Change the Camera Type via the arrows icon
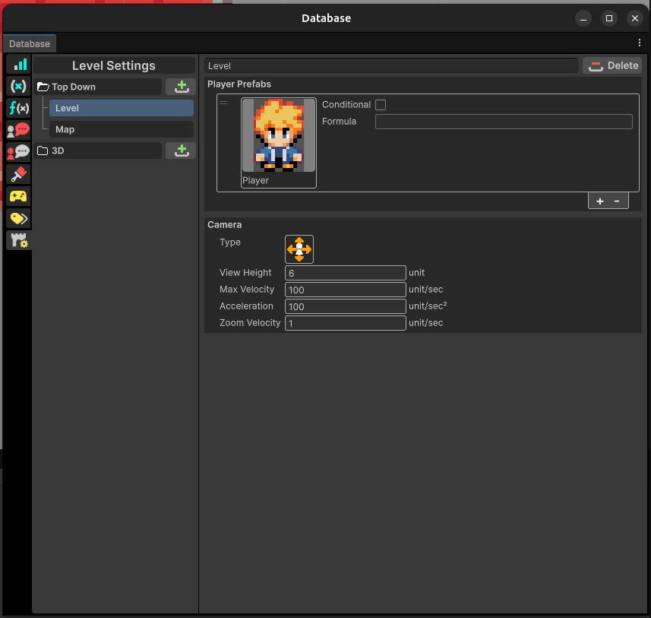The height and width of the screenshot is (618, 651). point(299,249)
